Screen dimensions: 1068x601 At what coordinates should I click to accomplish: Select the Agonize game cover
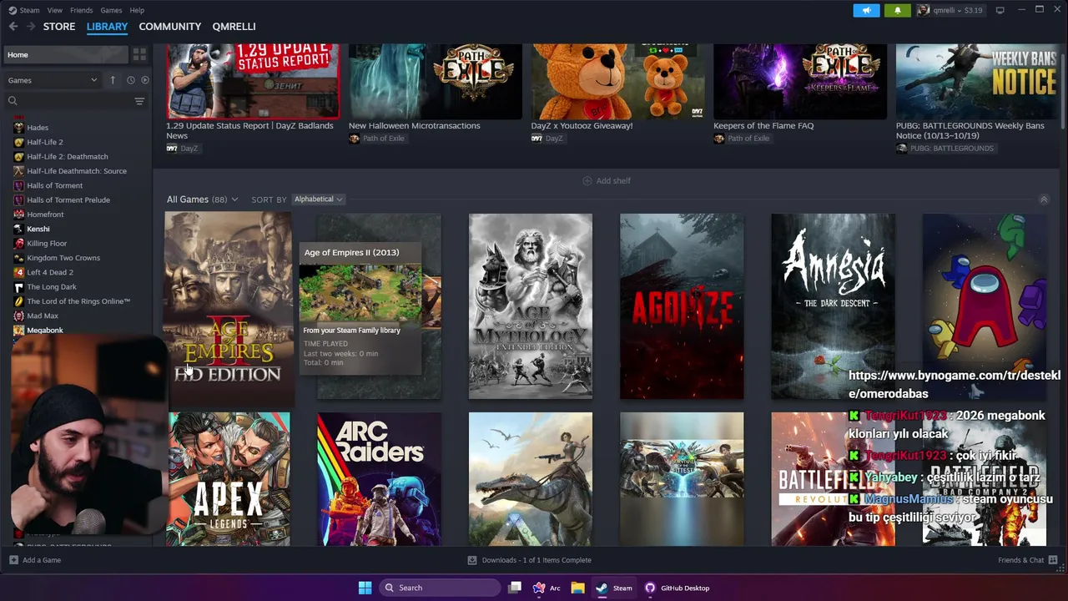[682, 306]
